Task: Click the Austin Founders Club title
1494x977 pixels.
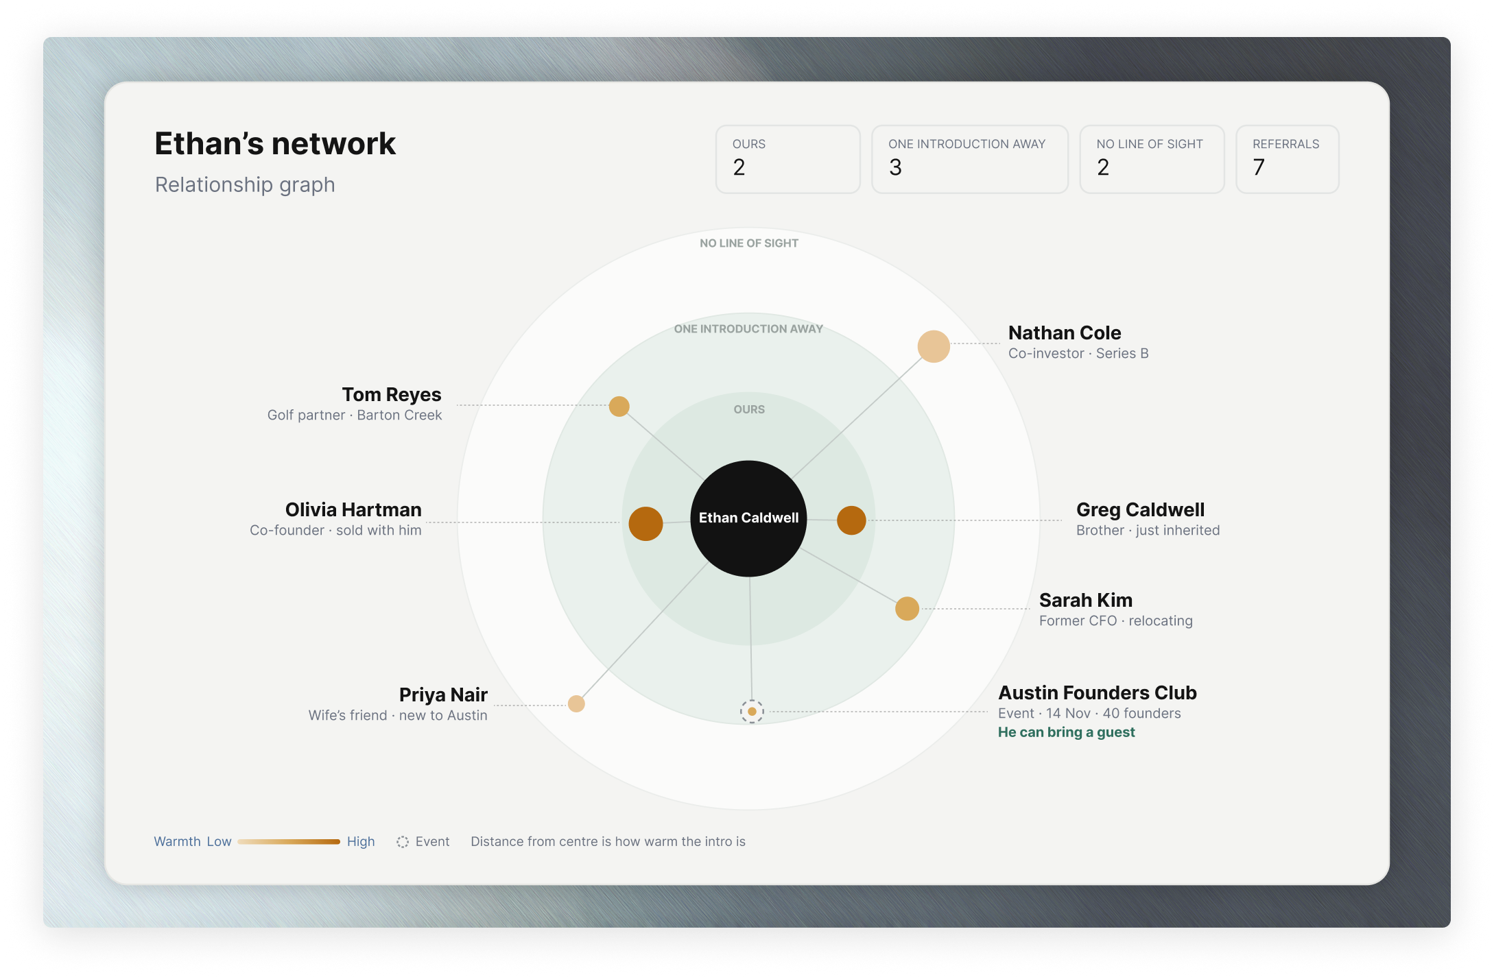Action: pos(1098,693)
